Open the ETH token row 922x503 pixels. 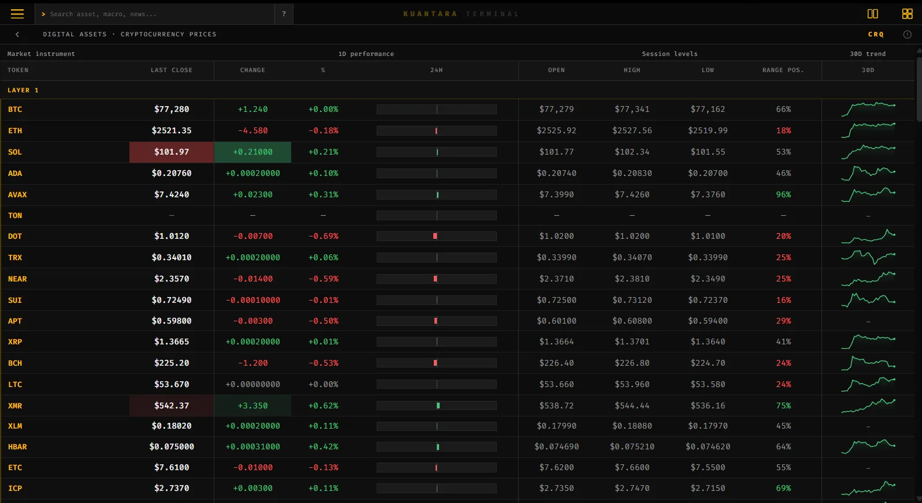click(457, 131)
